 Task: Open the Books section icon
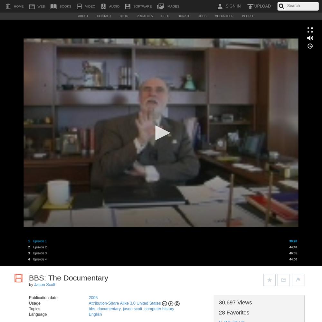53,6
